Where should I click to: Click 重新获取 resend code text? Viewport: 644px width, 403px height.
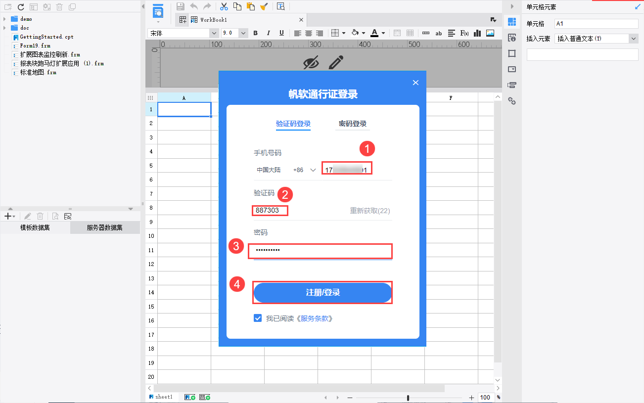pyautogui.click(x=370, y=211)
